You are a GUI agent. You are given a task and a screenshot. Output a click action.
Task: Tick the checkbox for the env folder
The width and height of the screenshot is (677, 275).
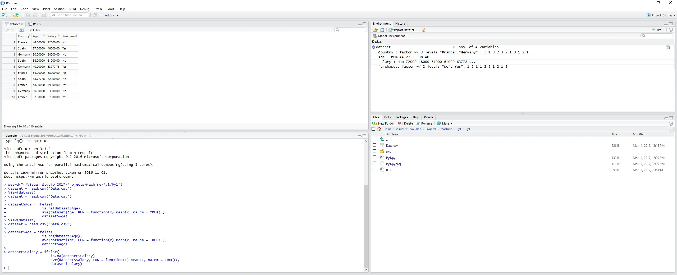(x=374, y=151)
